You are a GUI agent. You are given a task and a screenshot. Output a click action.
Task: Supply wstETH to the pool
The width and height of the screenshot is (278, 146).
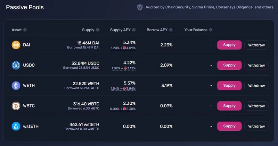[229, 126]
